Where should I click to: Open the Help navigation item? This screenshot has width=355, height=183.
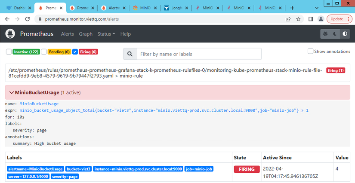tap(126, 34)
